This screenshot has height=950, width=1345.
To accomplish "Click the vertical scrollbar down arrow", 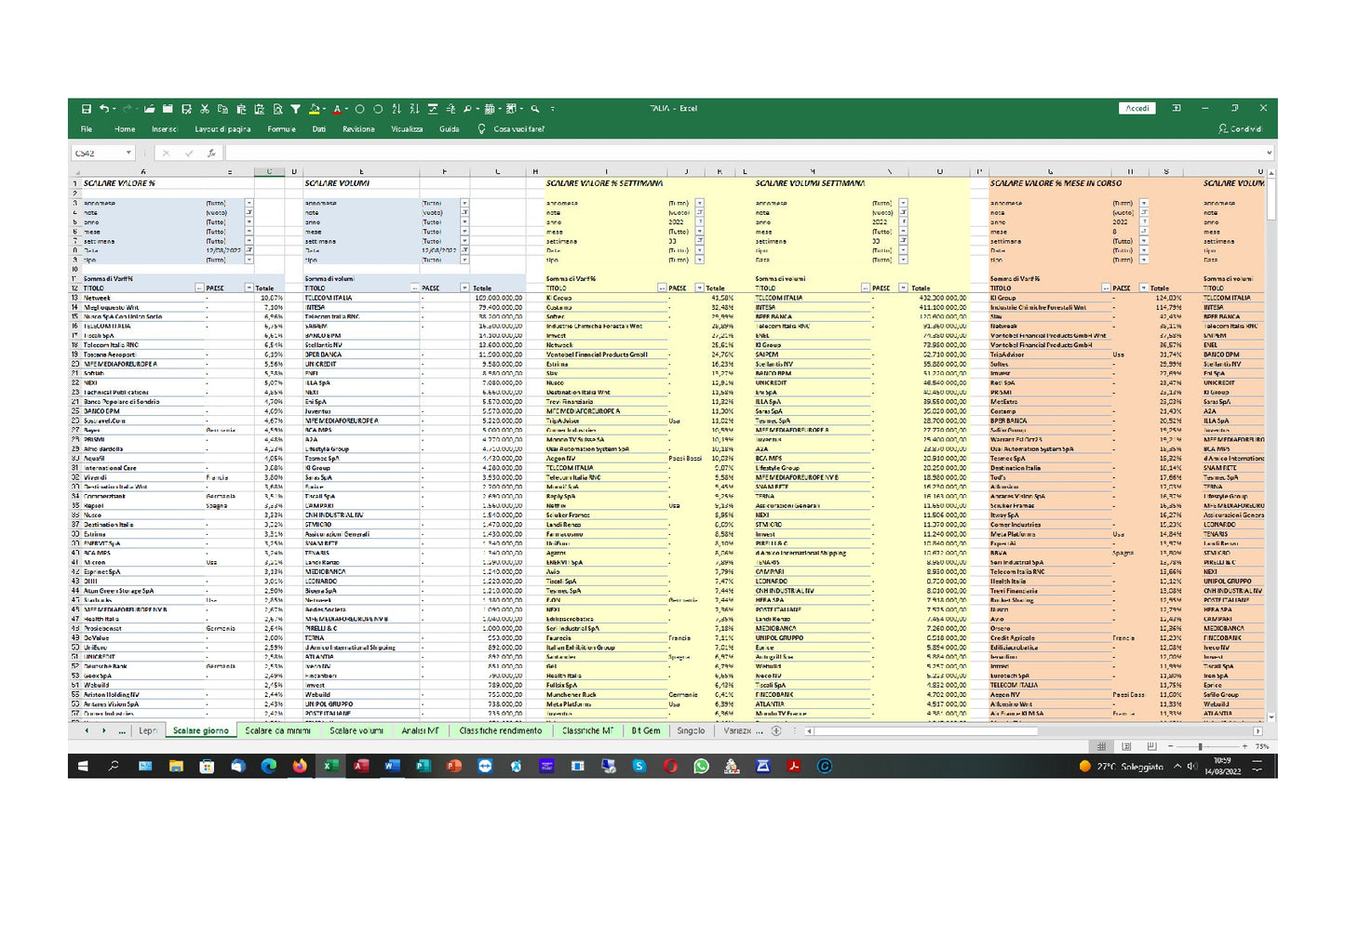I will 1271,718.
